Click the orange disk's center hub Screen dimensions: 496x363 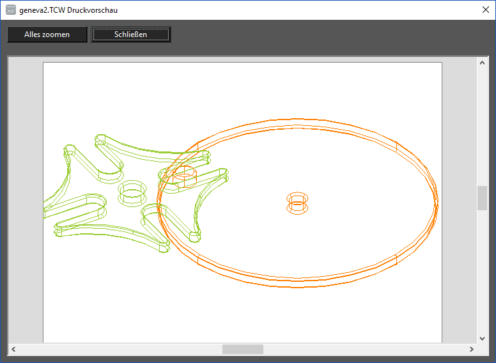[297, 203]
